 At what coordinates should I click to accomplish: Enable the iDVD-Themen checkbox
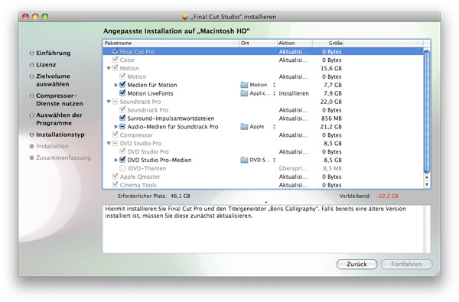click(122, 168)
